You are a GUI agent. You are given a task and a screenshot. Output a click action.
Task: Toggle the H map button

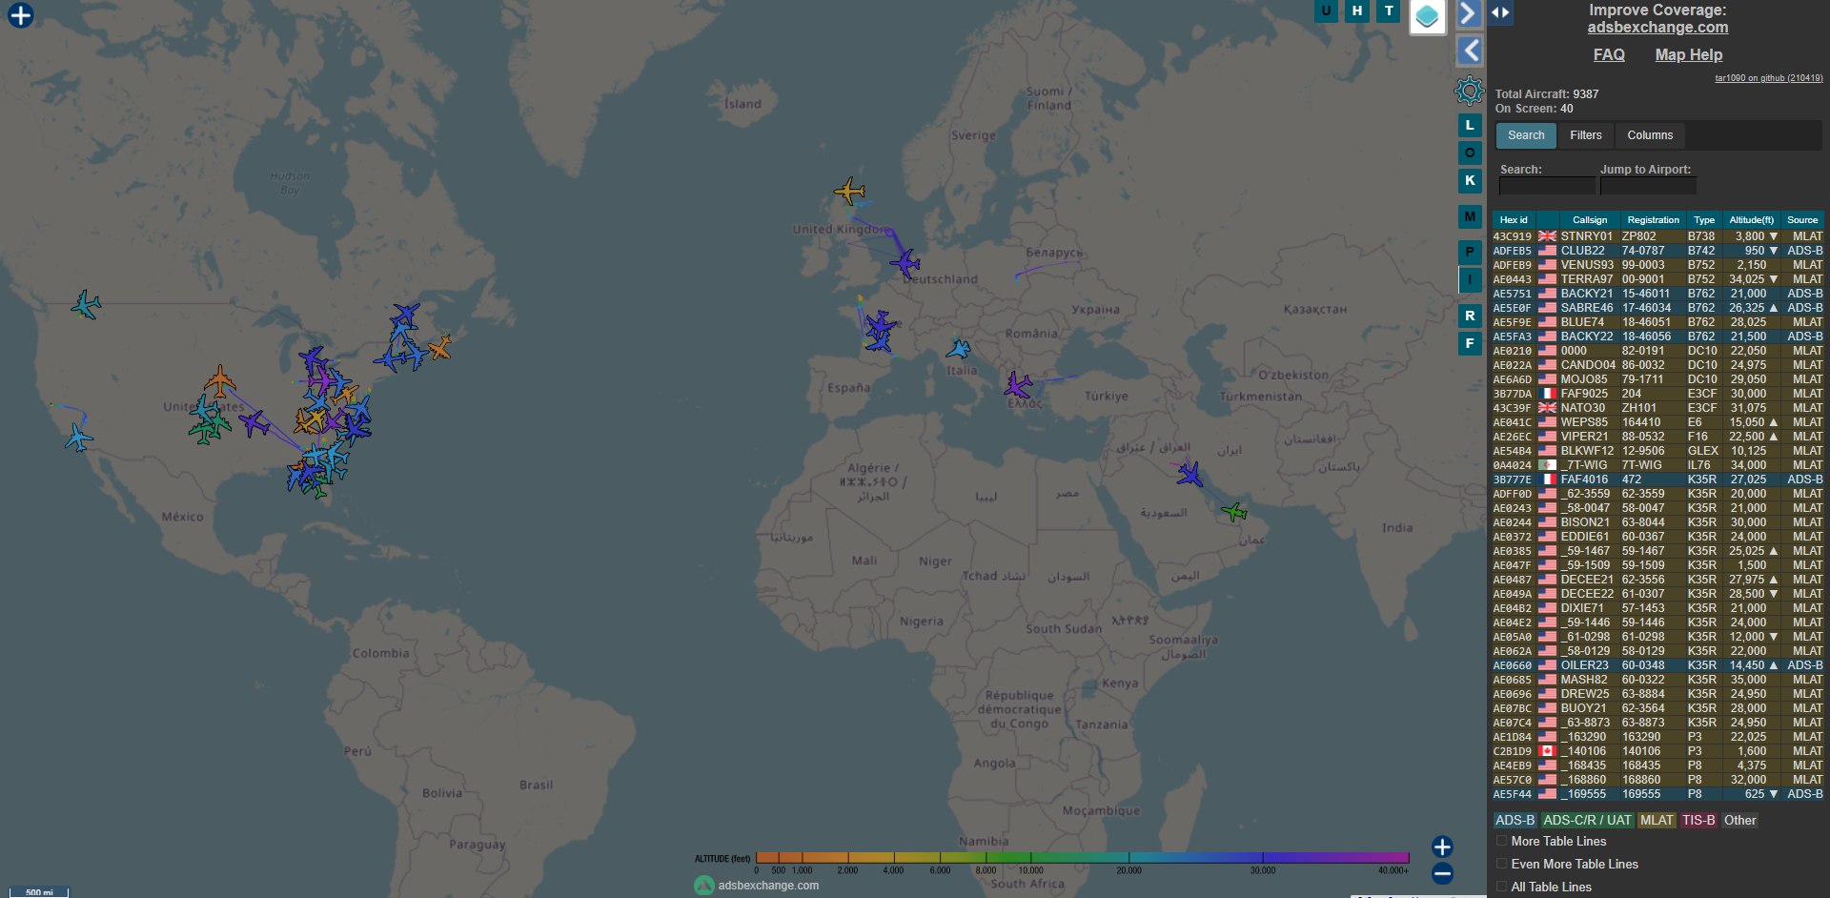point(1357,10)
